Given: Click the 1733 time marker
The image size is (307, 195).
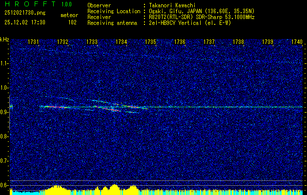Looking at the screenshot, I should tap(92, 41).
